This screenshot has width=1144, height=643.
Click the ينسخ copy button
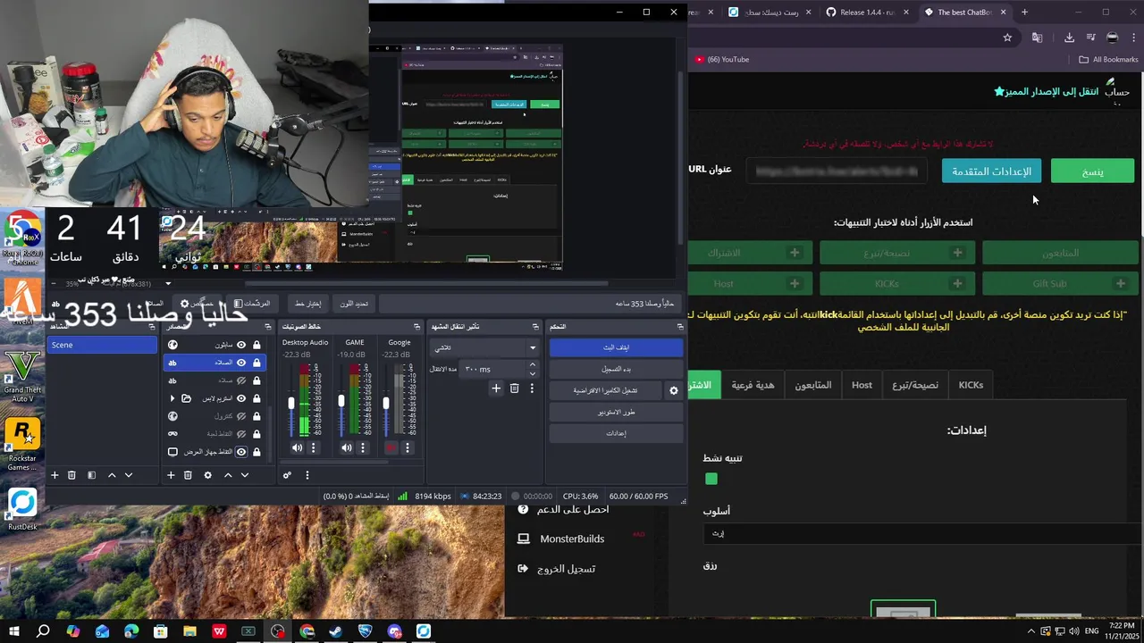coord(1093,171)
